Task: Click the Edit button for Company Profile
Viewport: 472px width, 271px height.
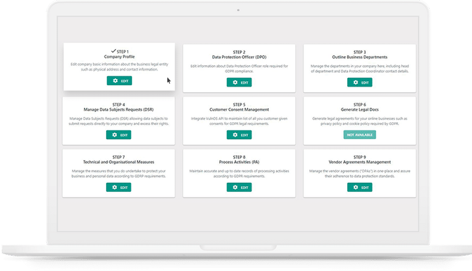Action: (x=119, y=81)
